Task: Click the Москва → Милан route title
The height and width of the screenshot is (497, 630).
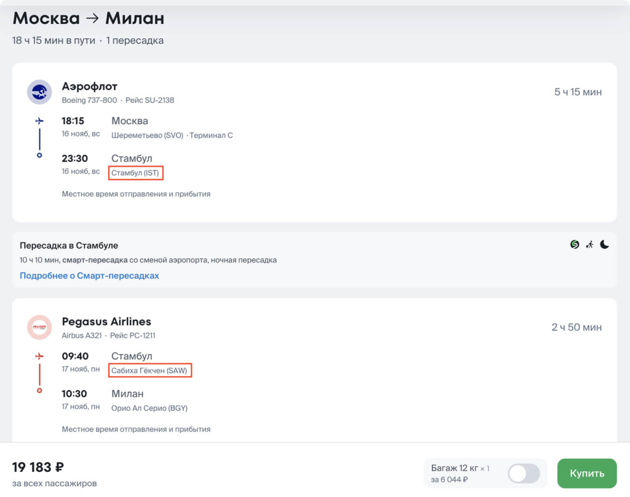Action: tap(89, 18)
